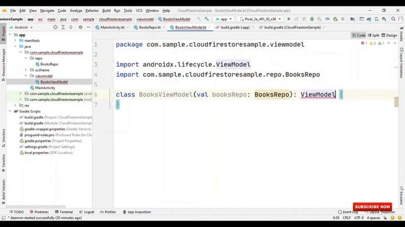
Task: Open Project Structure from the folder toolbar icon
Action: click(352, 19)
